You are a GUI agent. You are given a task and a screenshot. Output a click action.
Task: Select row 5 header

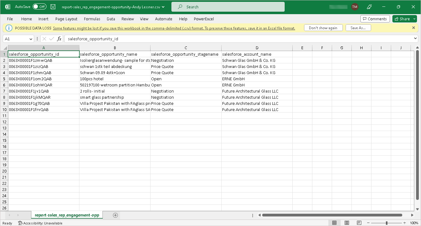[x=4, y=79]
